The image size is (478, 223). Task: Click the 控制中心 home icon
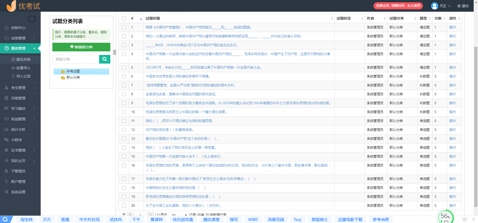(x=7, y=28)
